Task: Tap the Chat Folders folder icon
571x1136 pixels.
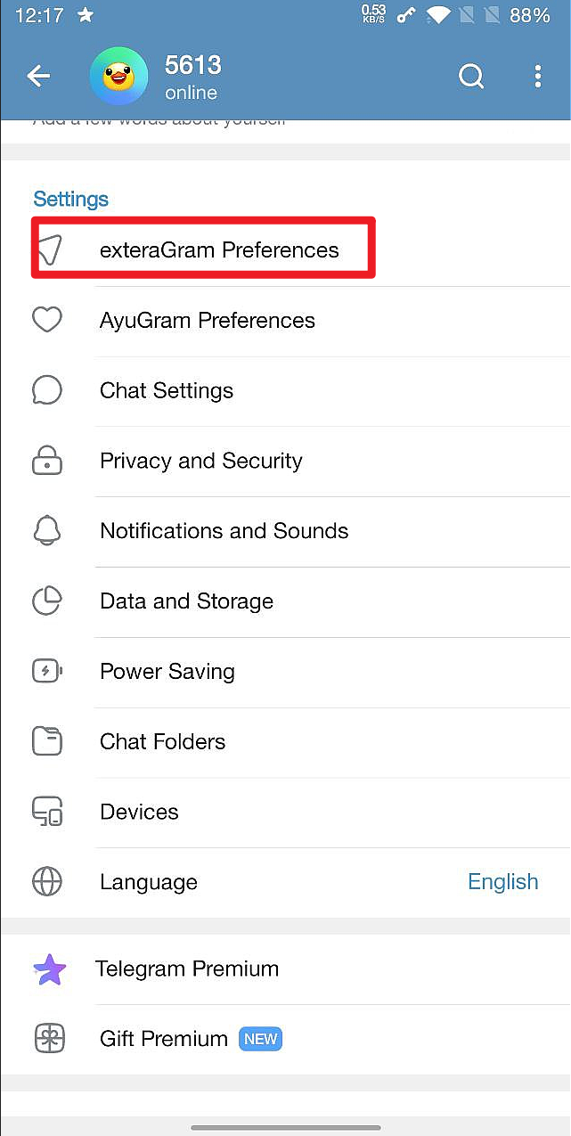Action: [47, 741]
